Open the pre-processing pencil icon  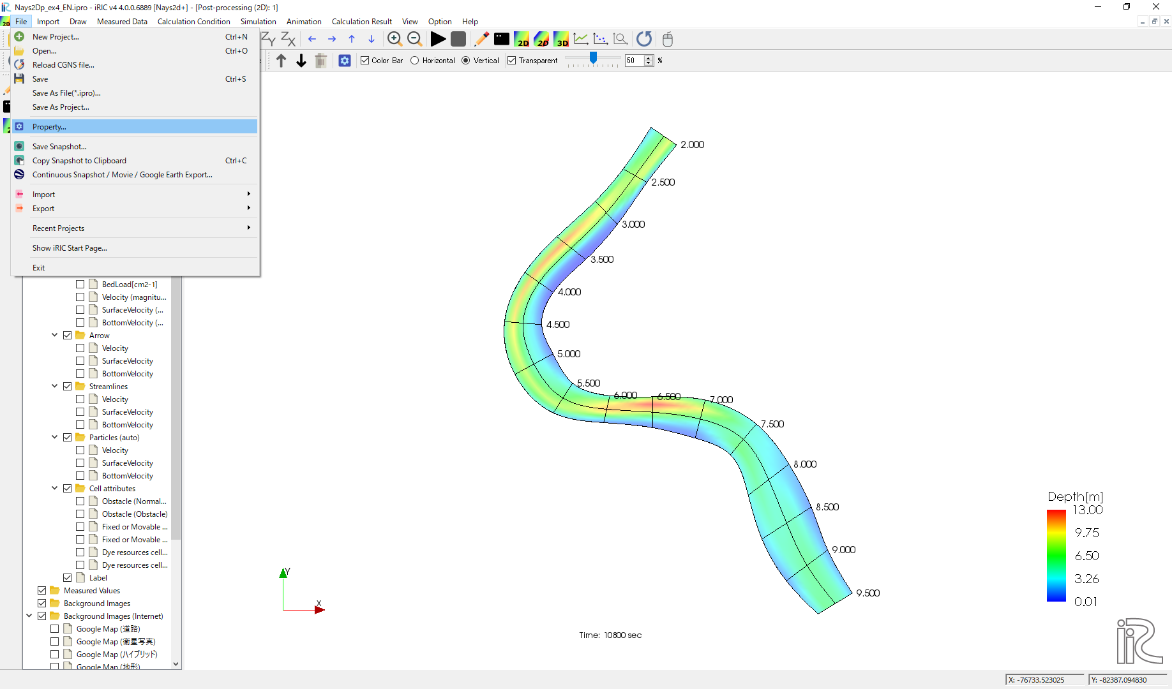(x=482, y=39)
